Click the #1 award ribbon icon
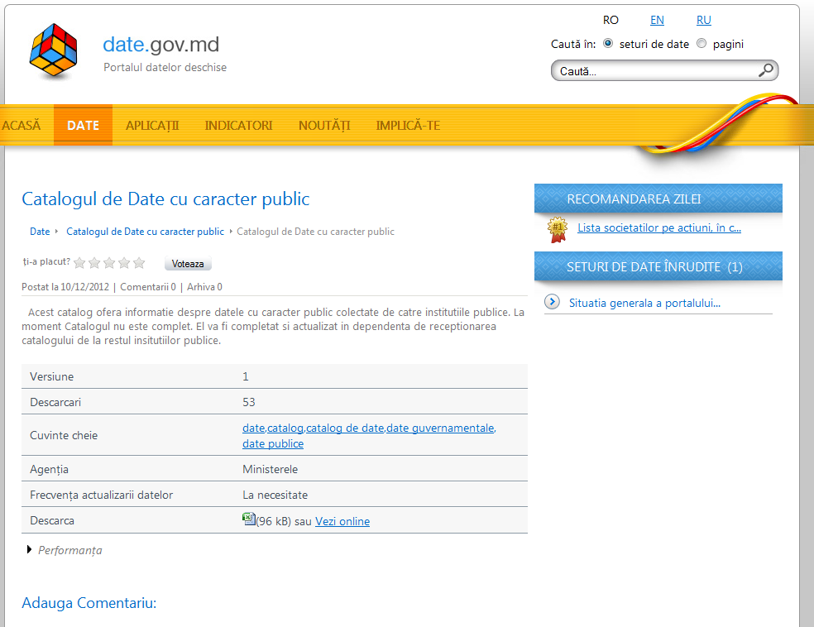814x627 pixels. [558, 229]
